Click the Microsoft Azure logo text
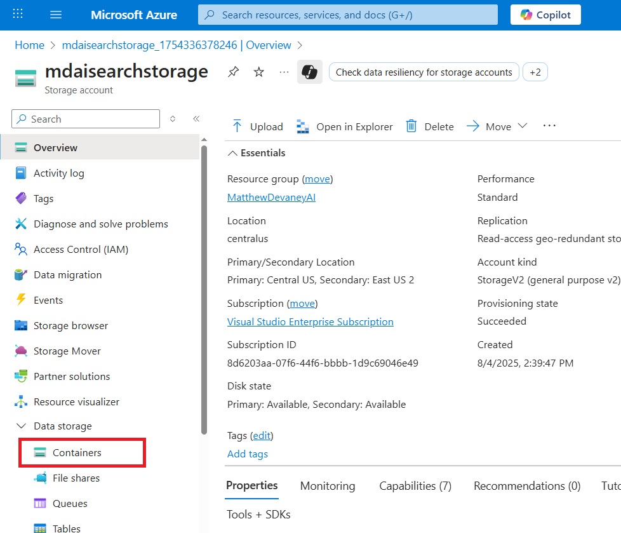The width and height of the screenshot is (621, 533). pos(134,15)
